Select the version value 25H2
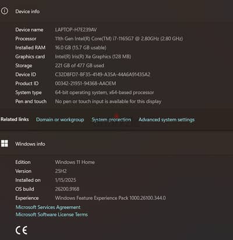This screenshot has width=233, height=240. (x=61, y=171)
